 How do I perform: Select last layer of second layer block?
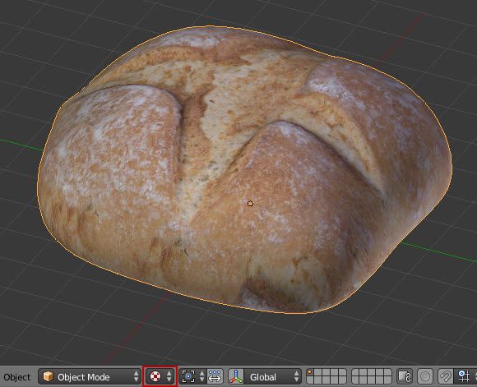pyautogui.click(x=388, y=380)
